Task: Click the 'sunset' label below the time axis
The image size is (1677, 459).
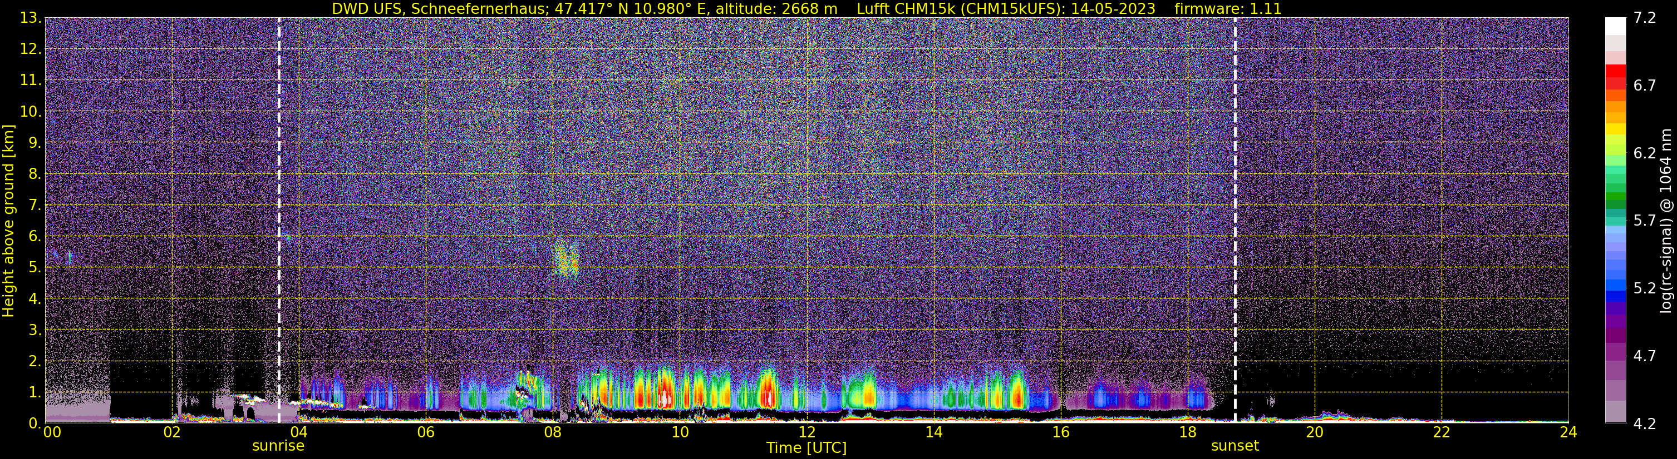Action: (x=1235, y=446)
